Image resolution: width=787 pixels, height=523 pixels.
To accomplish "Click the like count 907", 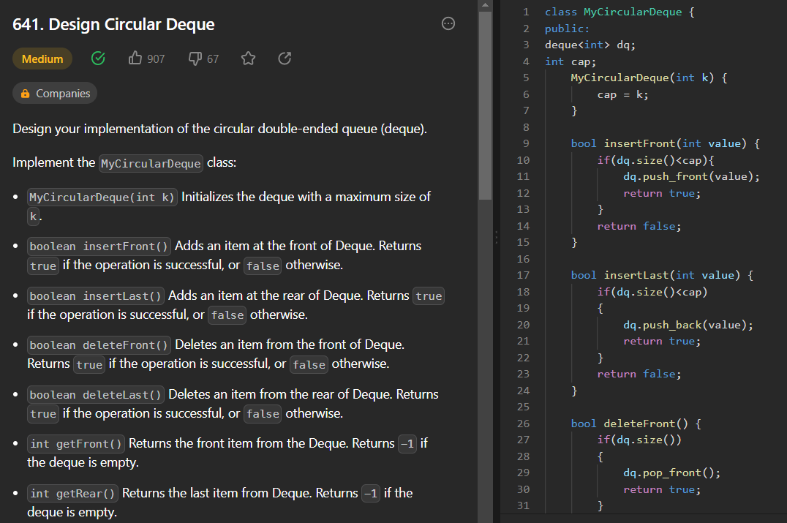I will (156, 59).
